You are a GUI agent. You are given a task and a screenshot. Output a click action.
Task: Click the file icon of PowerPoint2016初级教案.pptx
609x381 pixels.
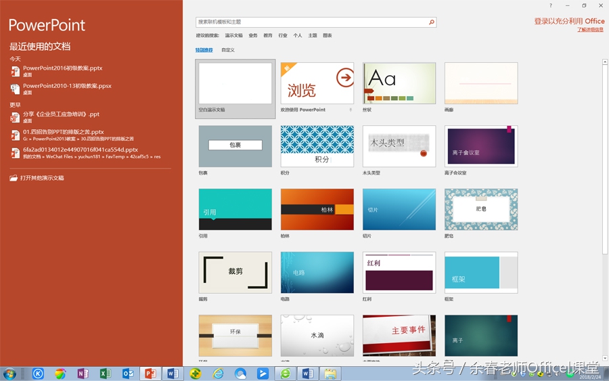click(15, 71)
